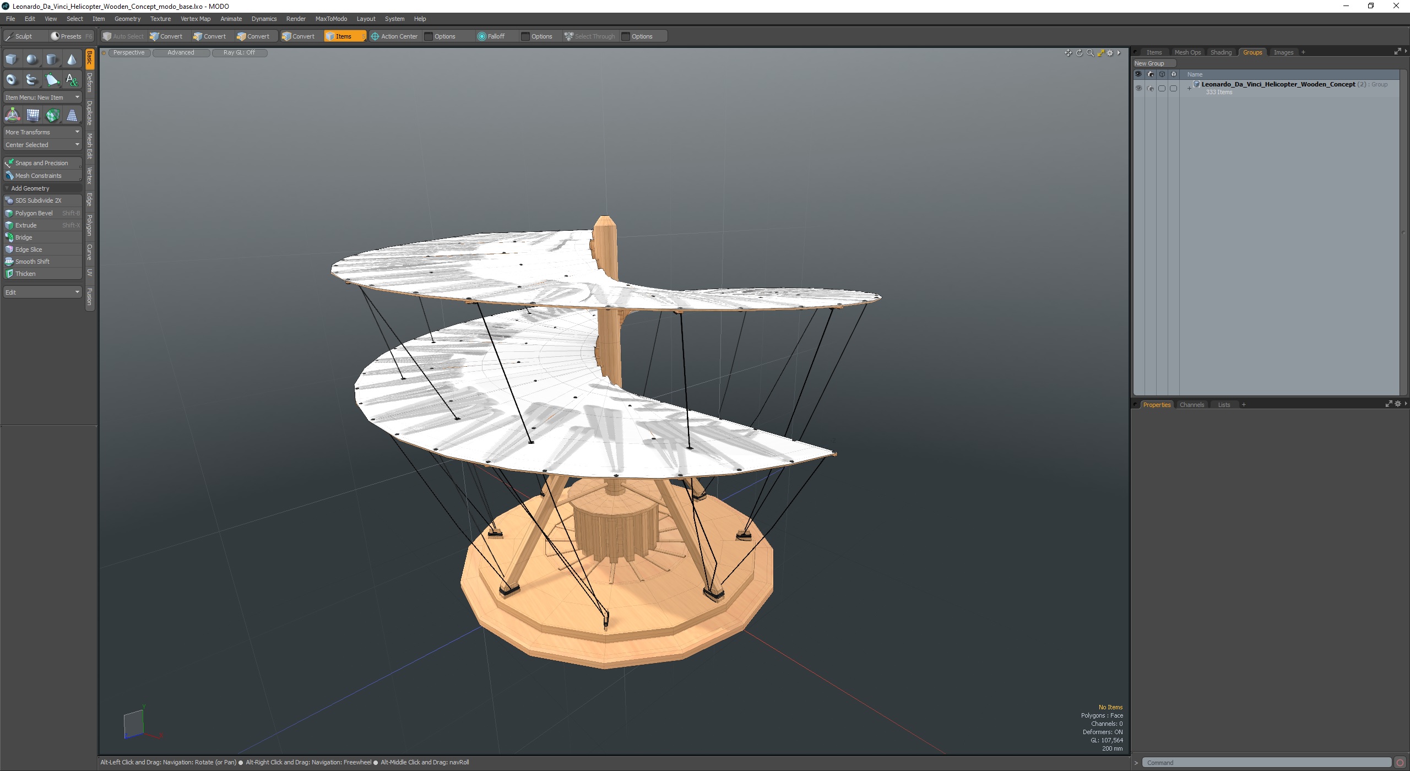
Task: Click the Presets button
Action: coord(71,36)
